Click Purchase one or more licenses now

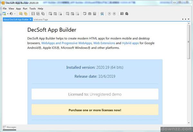[x=95, y=110]
